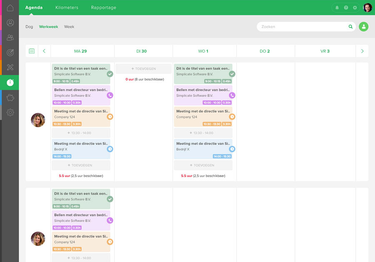Open the projects tools icon in sidebar

point(10,67)
